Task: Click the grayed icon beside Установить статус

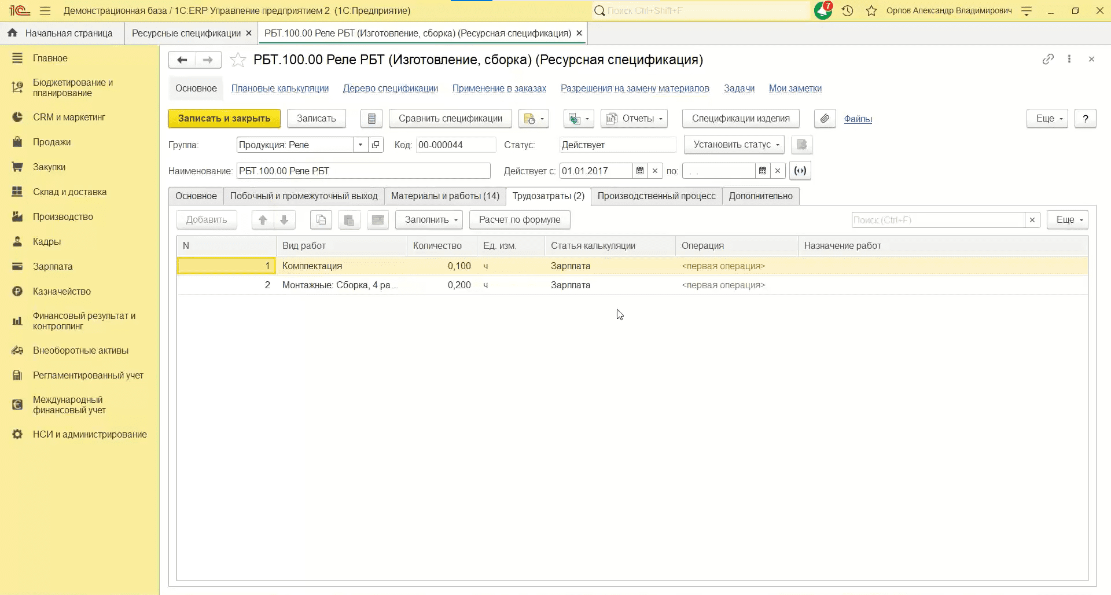Action: (x=802, y=145)
